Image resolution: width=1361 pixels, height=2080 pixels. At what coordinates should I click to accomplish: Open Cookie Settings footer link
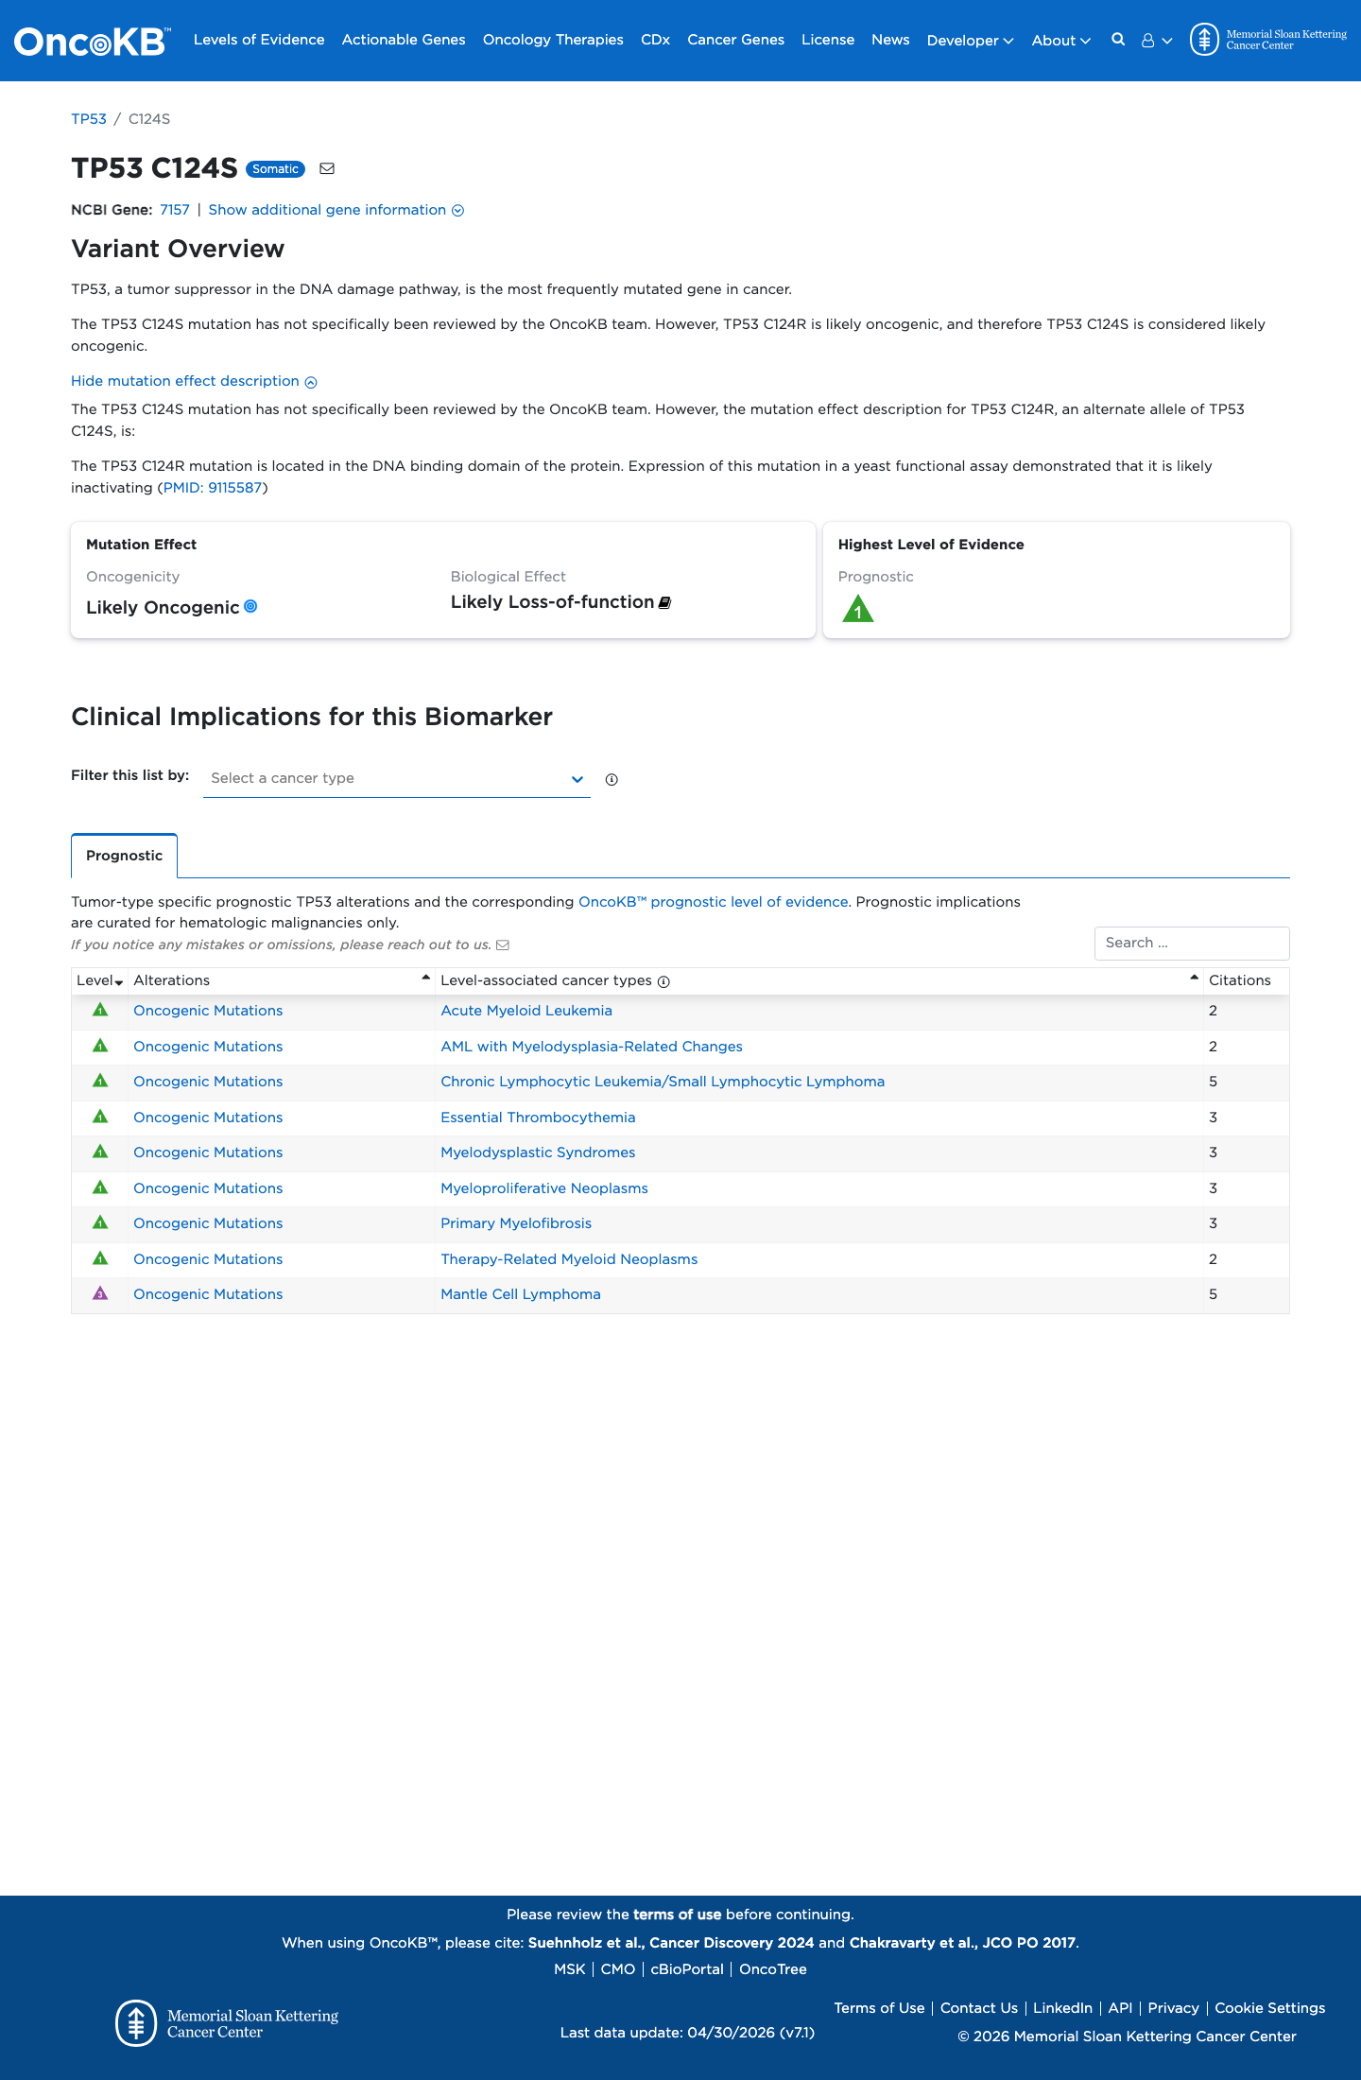(x=1270, y=2008)
